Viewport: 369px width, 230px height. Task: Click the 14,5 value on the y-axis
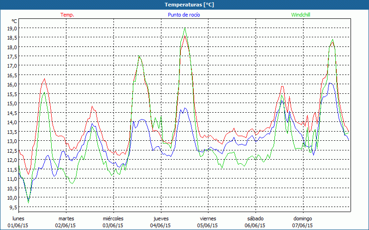[12, 113]
